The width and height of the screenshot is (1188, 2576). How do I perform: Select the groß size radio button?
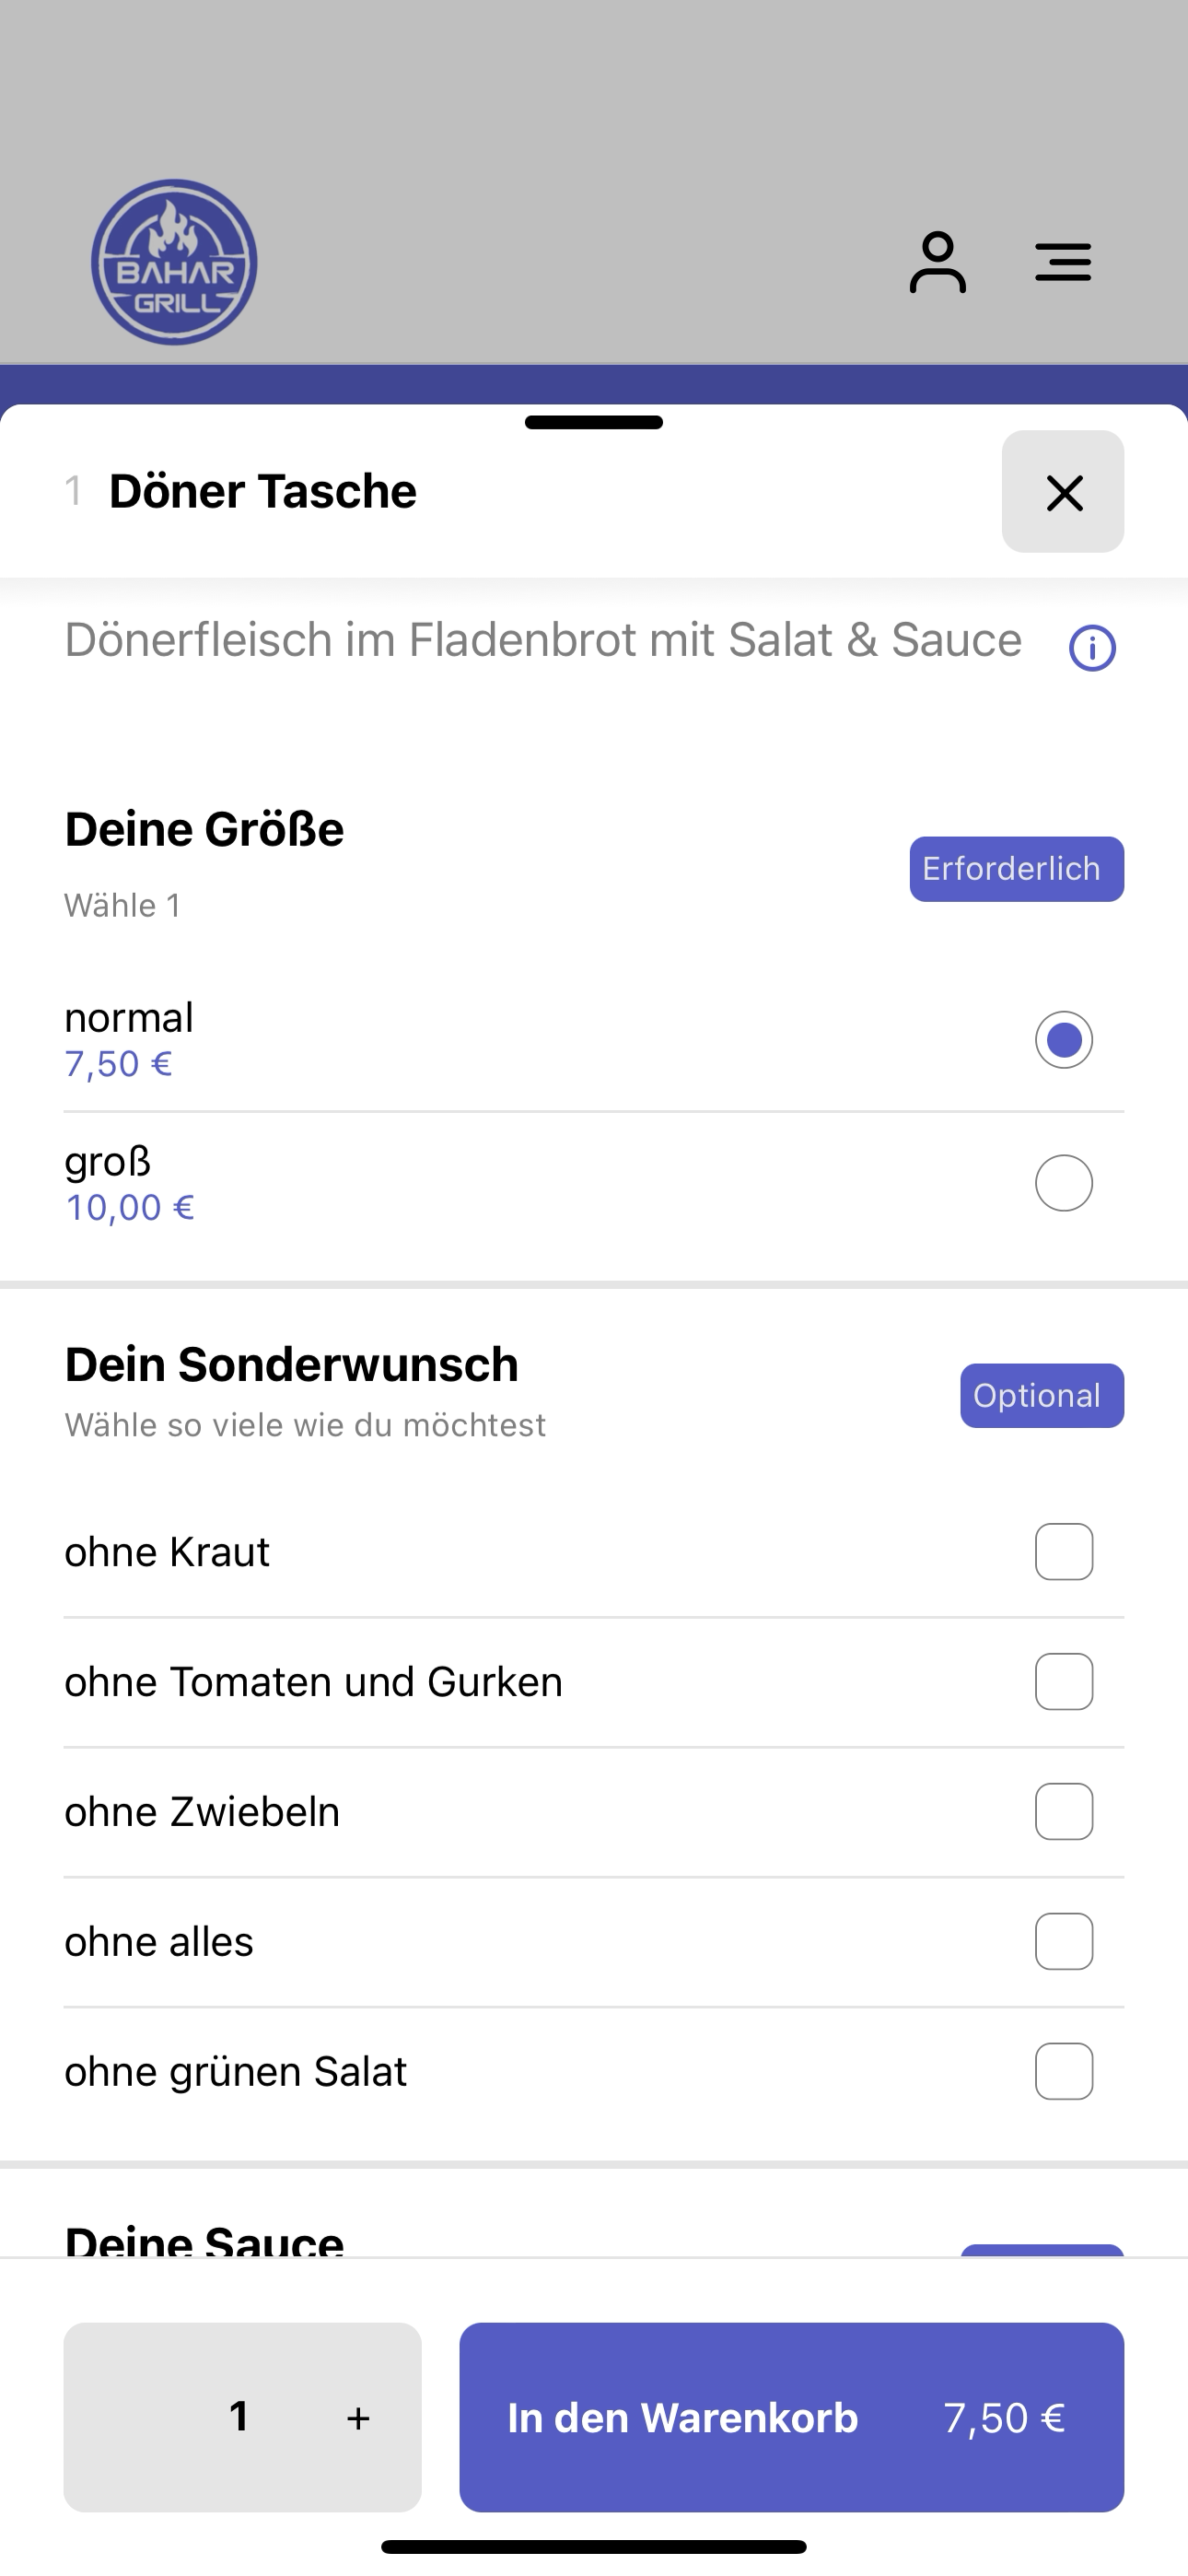(1064, 1183)
